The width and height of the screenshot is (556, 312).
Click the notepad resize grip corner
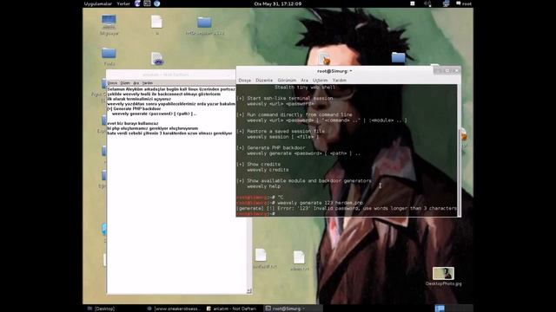(249, 291)
